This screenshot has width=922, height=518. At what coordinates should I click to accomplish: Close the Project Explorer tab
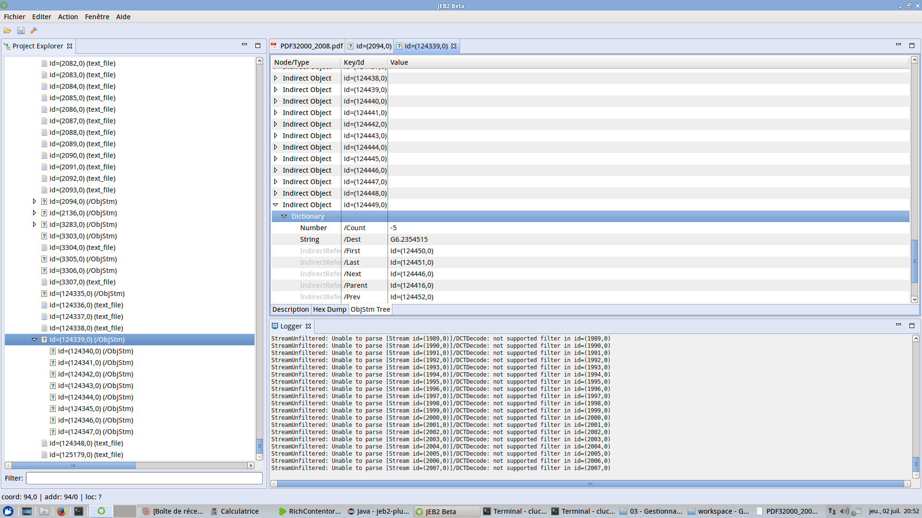pos(70,46)
